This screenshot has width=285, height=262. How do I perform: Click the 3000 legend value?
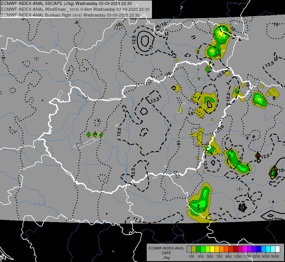[x=266, y=256]
